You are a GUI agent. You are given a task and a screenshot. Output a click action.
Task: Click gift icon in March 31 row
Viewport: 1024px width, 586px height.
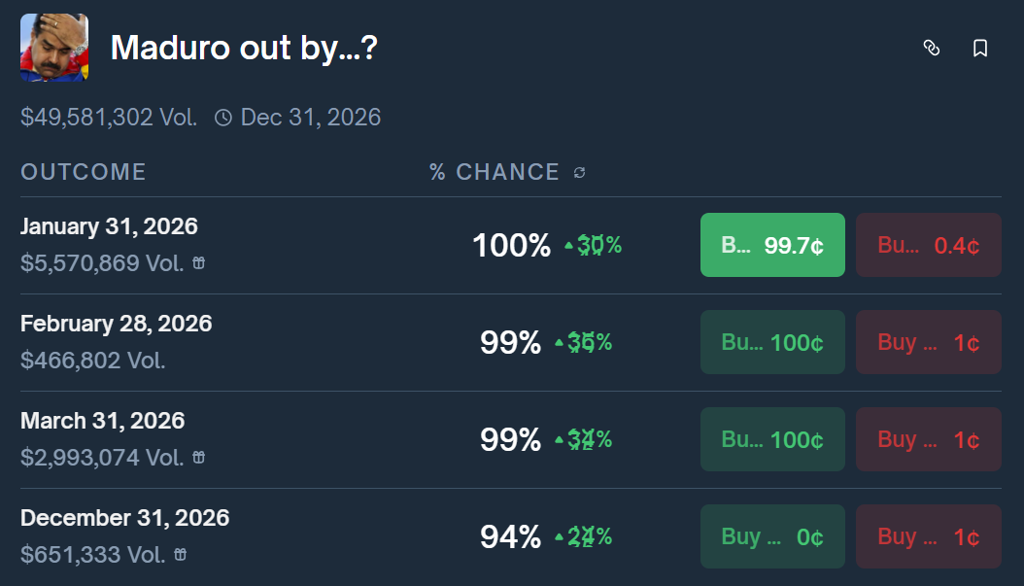(x=198, y=458)
